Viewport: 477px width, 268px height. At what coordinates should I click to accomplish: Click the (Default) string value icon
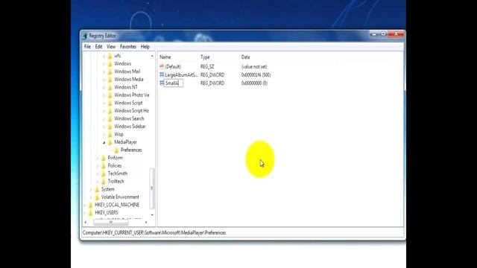pyautogui.click(x=162, y=66)
